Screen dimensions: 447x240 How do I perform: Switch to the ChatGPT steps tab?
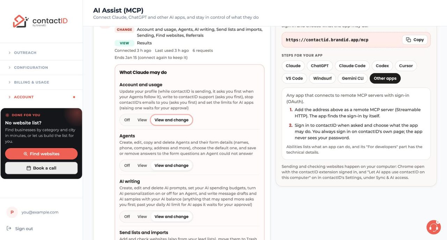click(320, 66)
